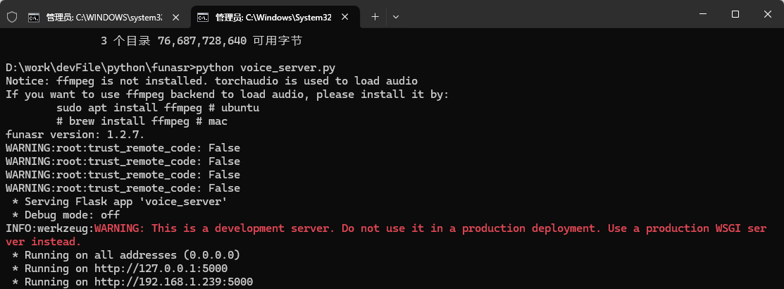Click the cmd icon on the first tab
This screenshot has width=784, height=289.
pos(34,16)
